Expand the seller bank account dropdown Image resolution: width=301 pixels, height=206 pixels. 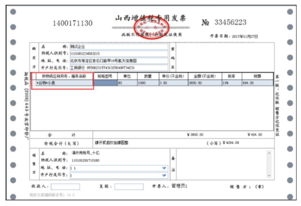tap(164, 175)
